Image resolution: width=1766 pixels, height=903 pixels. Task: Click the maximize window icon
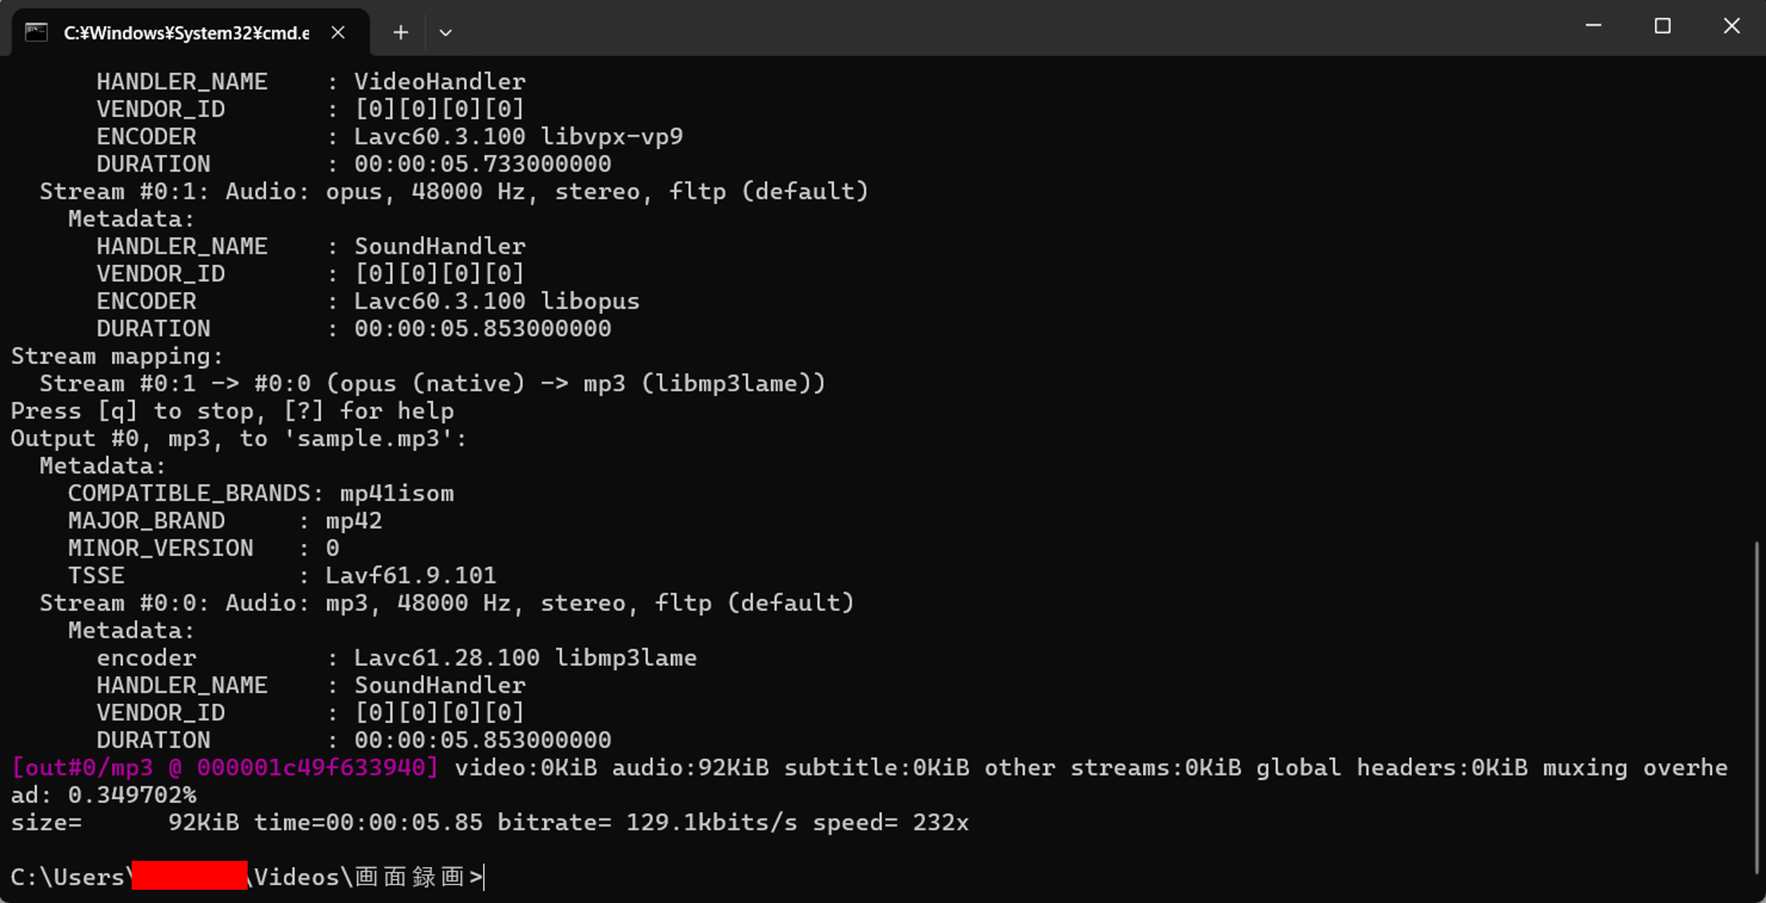pyautogui.click(x=1662, y=26)
